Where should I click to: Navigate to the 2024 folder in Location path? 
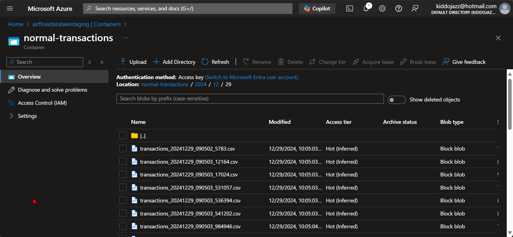point(201,84)
